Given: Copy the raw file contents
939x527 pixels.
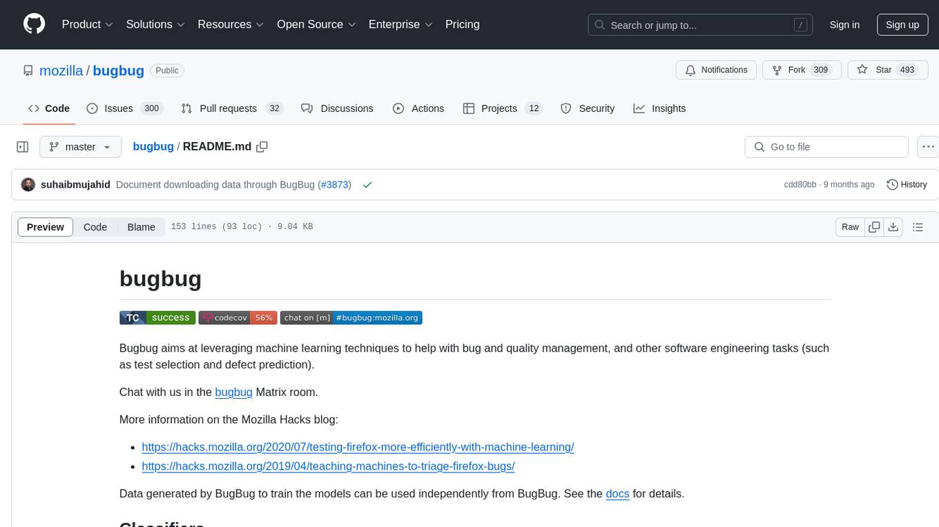Looking at the screenshot, I should (x=874, y=227).
